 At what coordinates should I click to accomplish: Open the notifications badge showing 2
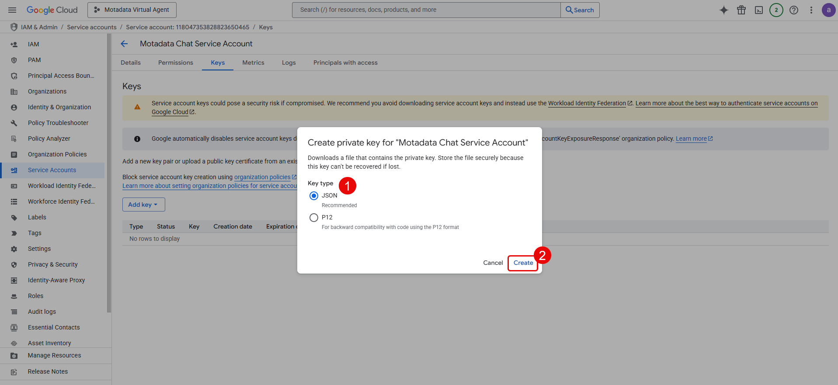click(776, 10)
